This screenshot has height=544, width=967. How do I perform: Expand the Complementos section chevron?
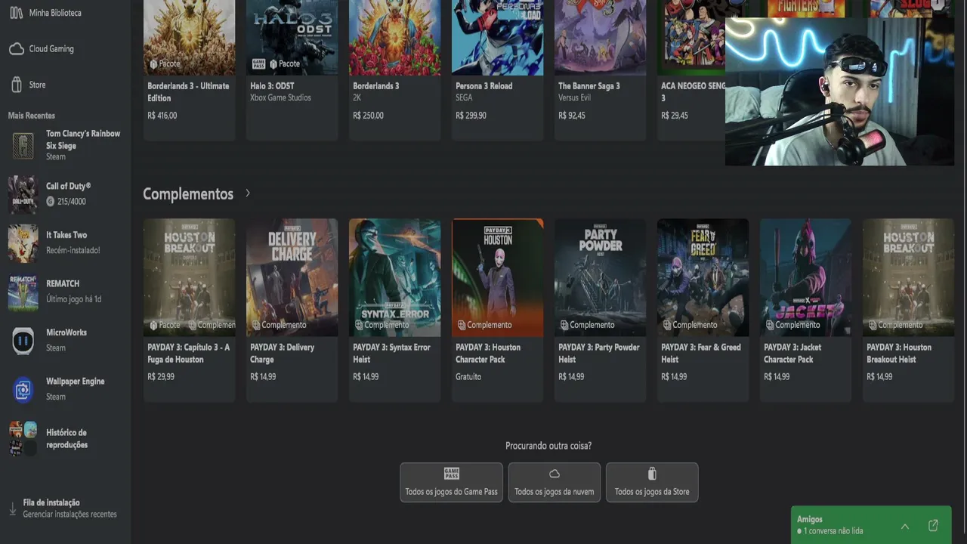tap(248, 193)
